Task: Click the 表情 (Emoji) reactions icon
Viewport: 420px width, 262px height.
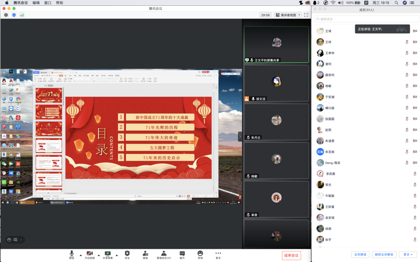Action: tap(200, 253)
